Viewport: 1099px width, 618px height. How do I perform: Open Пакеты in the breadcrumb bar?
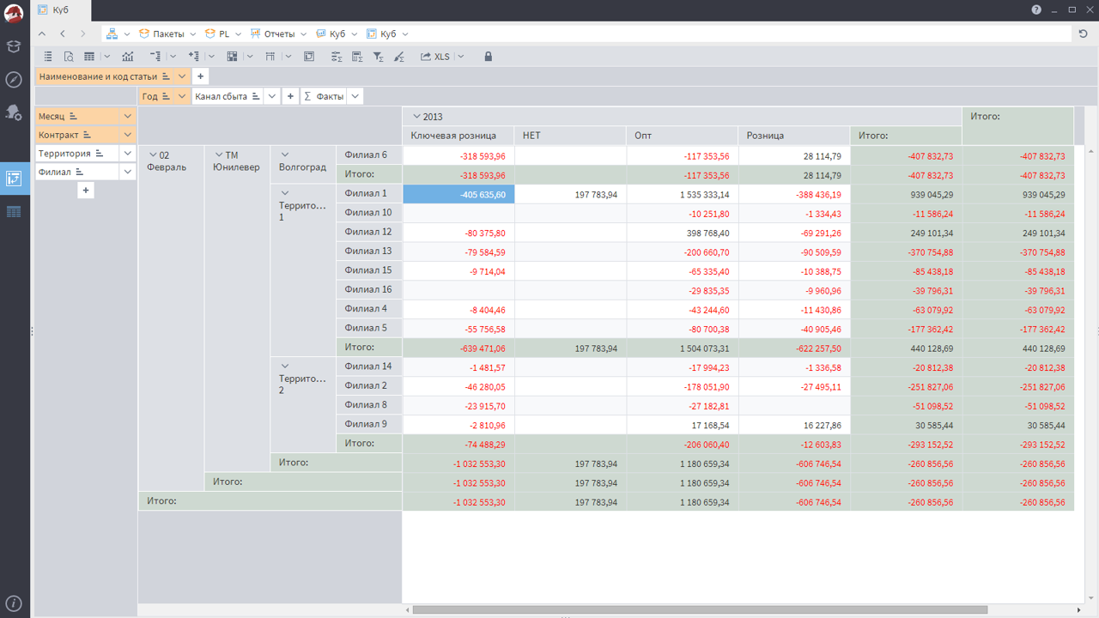[168, 34]
